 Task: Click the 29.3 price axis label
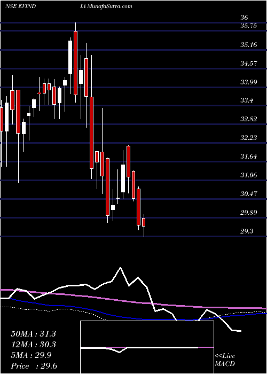click(x=247, y=231)
